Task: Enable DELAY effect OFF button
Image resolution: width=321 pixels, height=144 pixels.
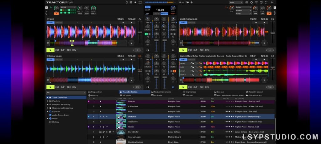Action: click(255, 14)
